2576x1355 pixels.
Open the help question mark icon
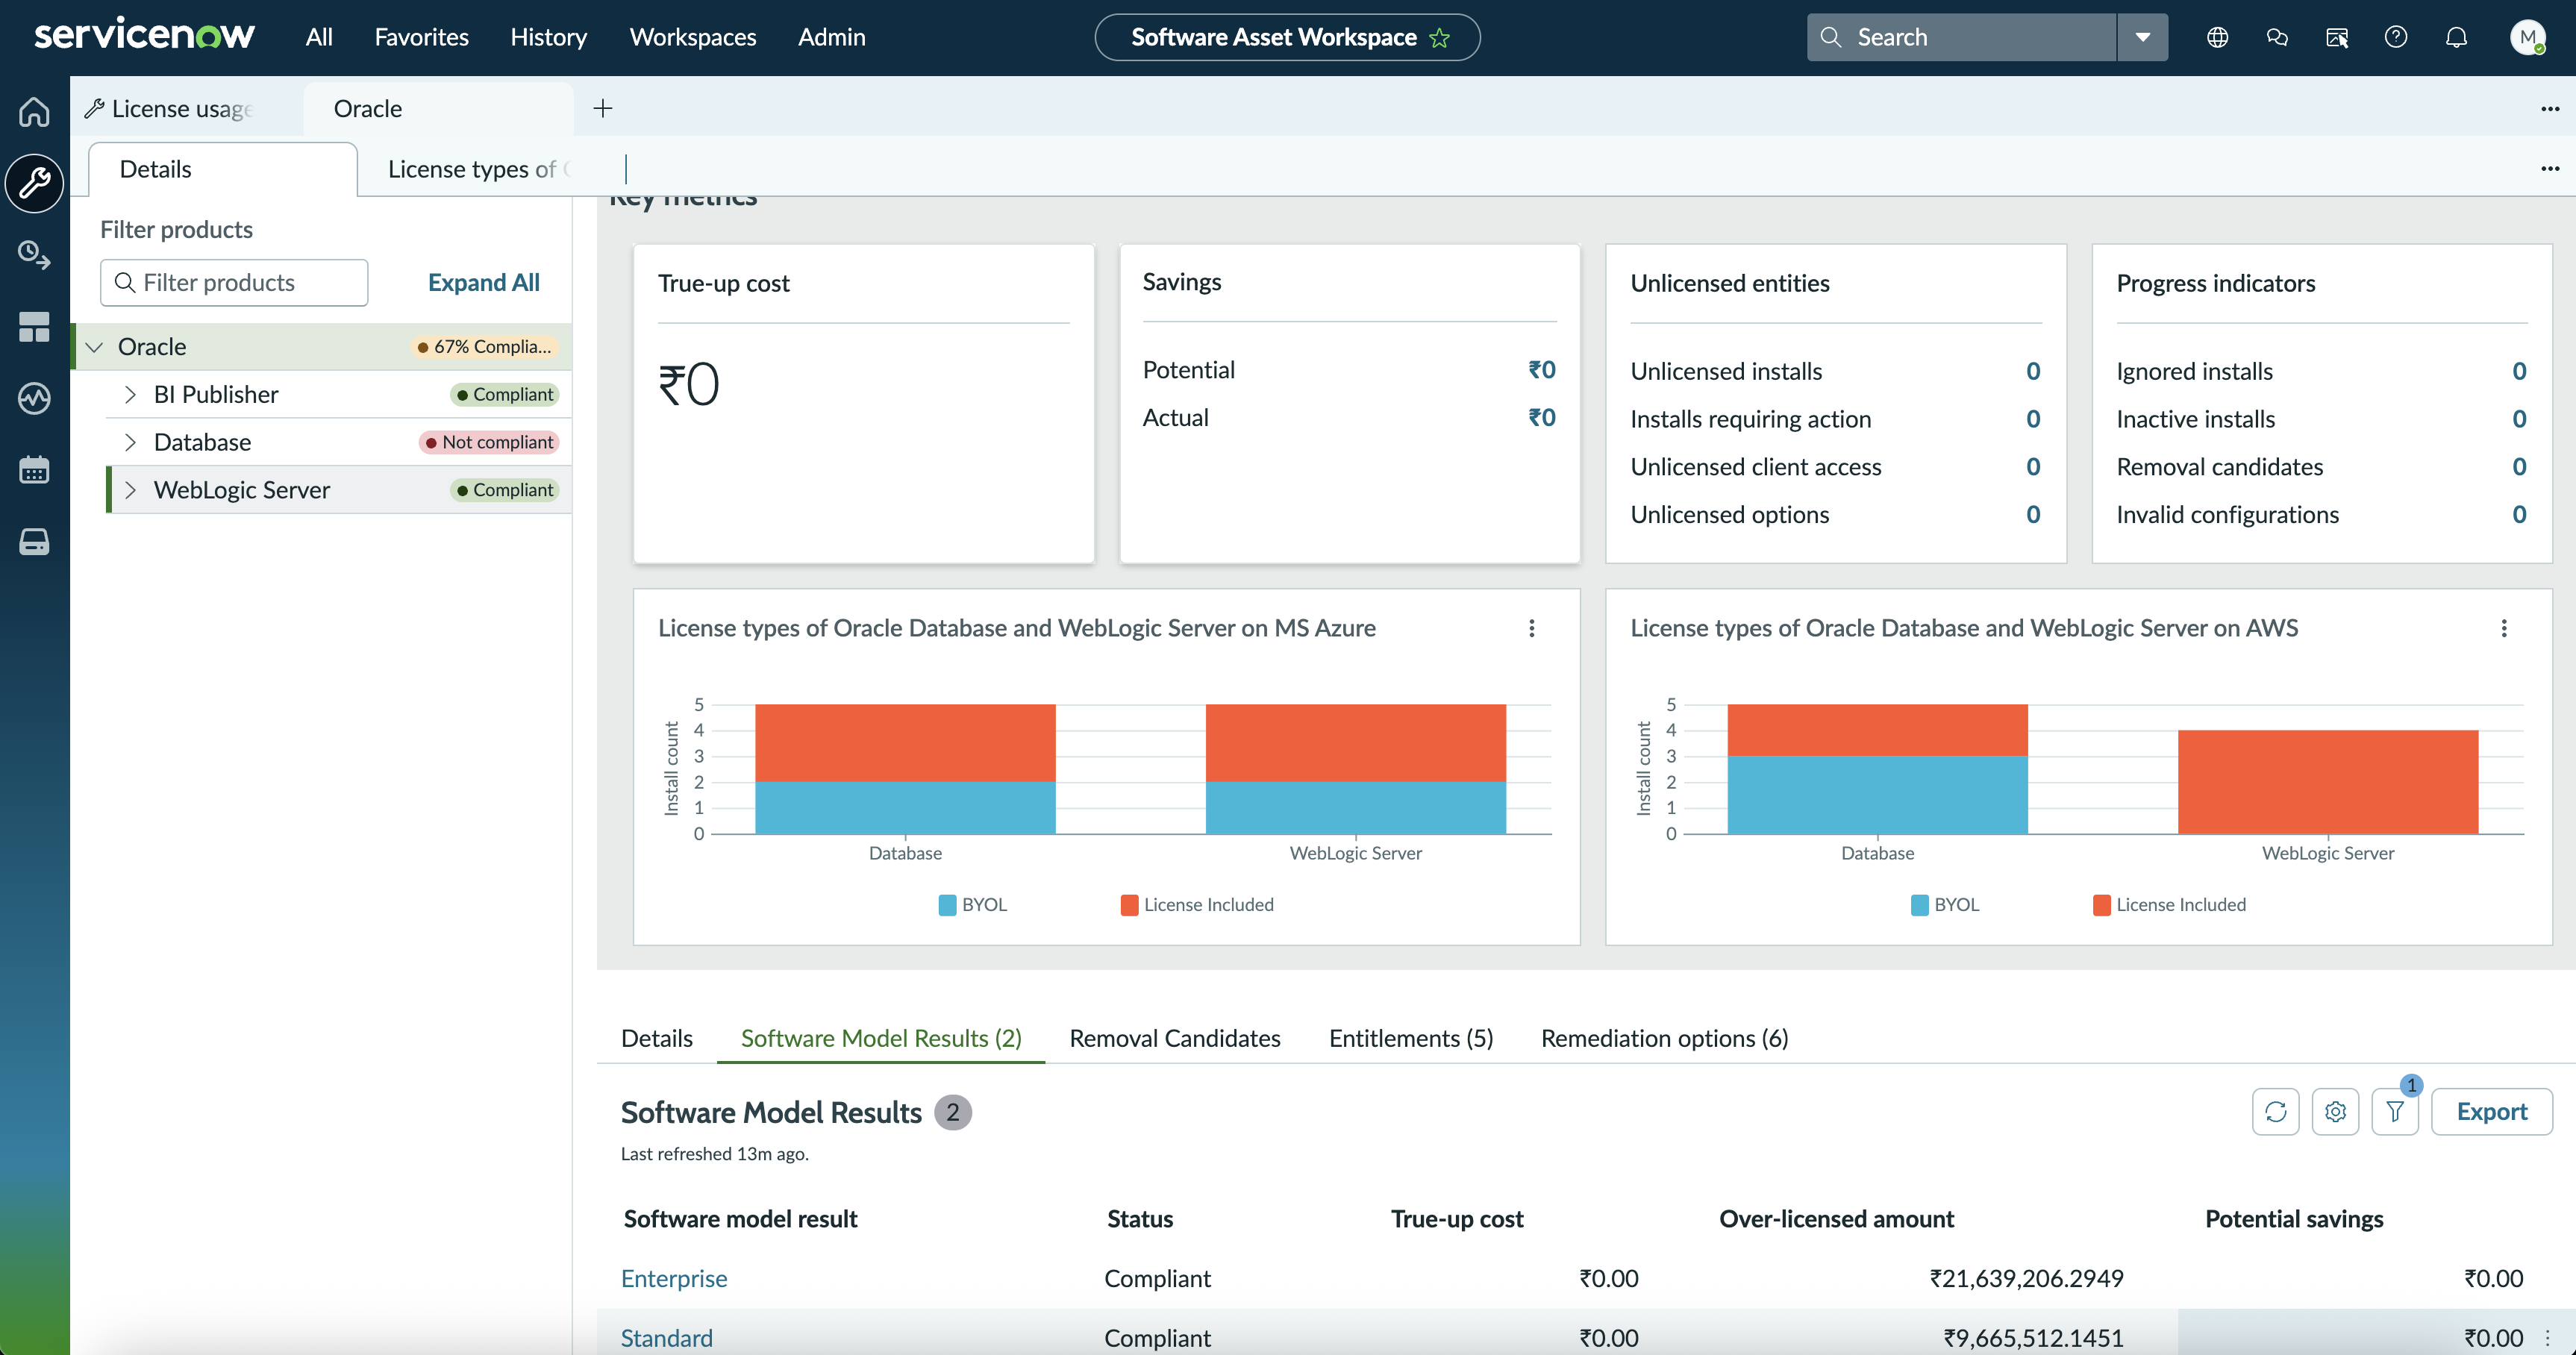tap(2396, 38)
